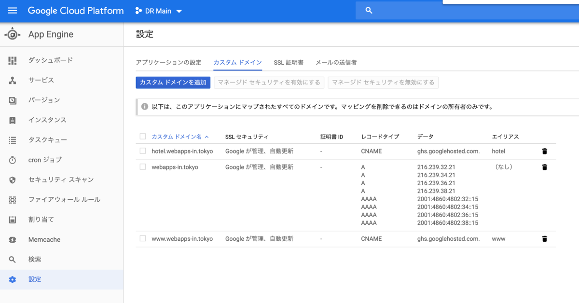This screenshot has height=303, width=579.
Task: Toggle the select-all checkbox in table header
Action: tap(142, 137)
